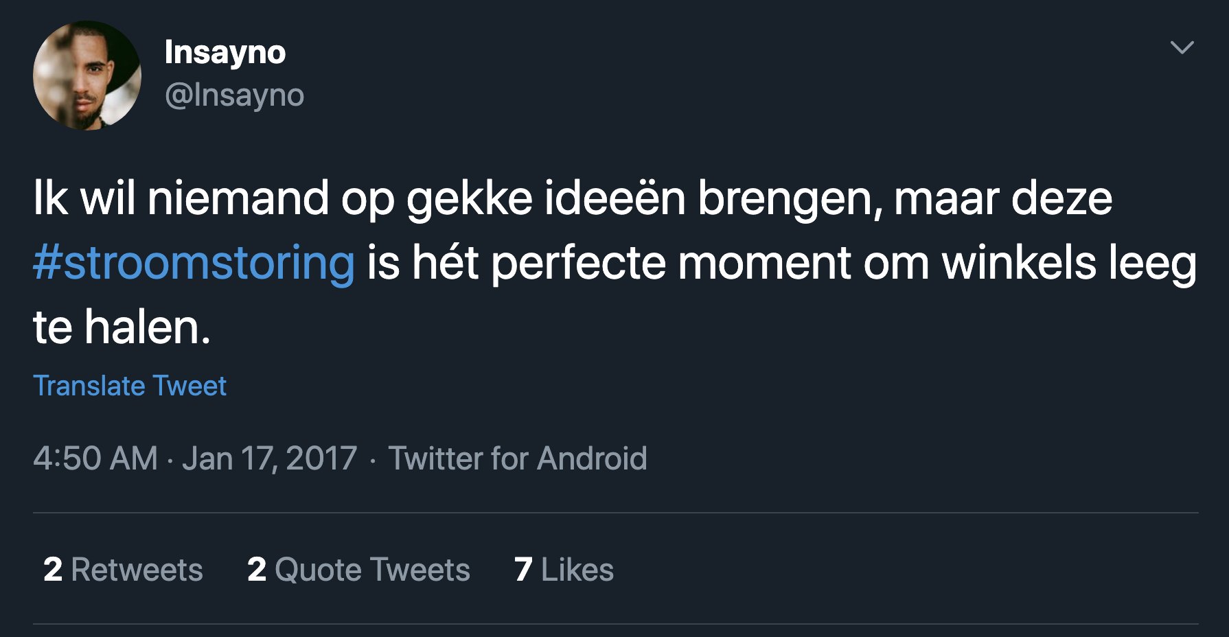The height and width of the screenshot is (637, 1229).
Task: Click the count number beside Quote Tweets
Action: [x=257, y=570]
